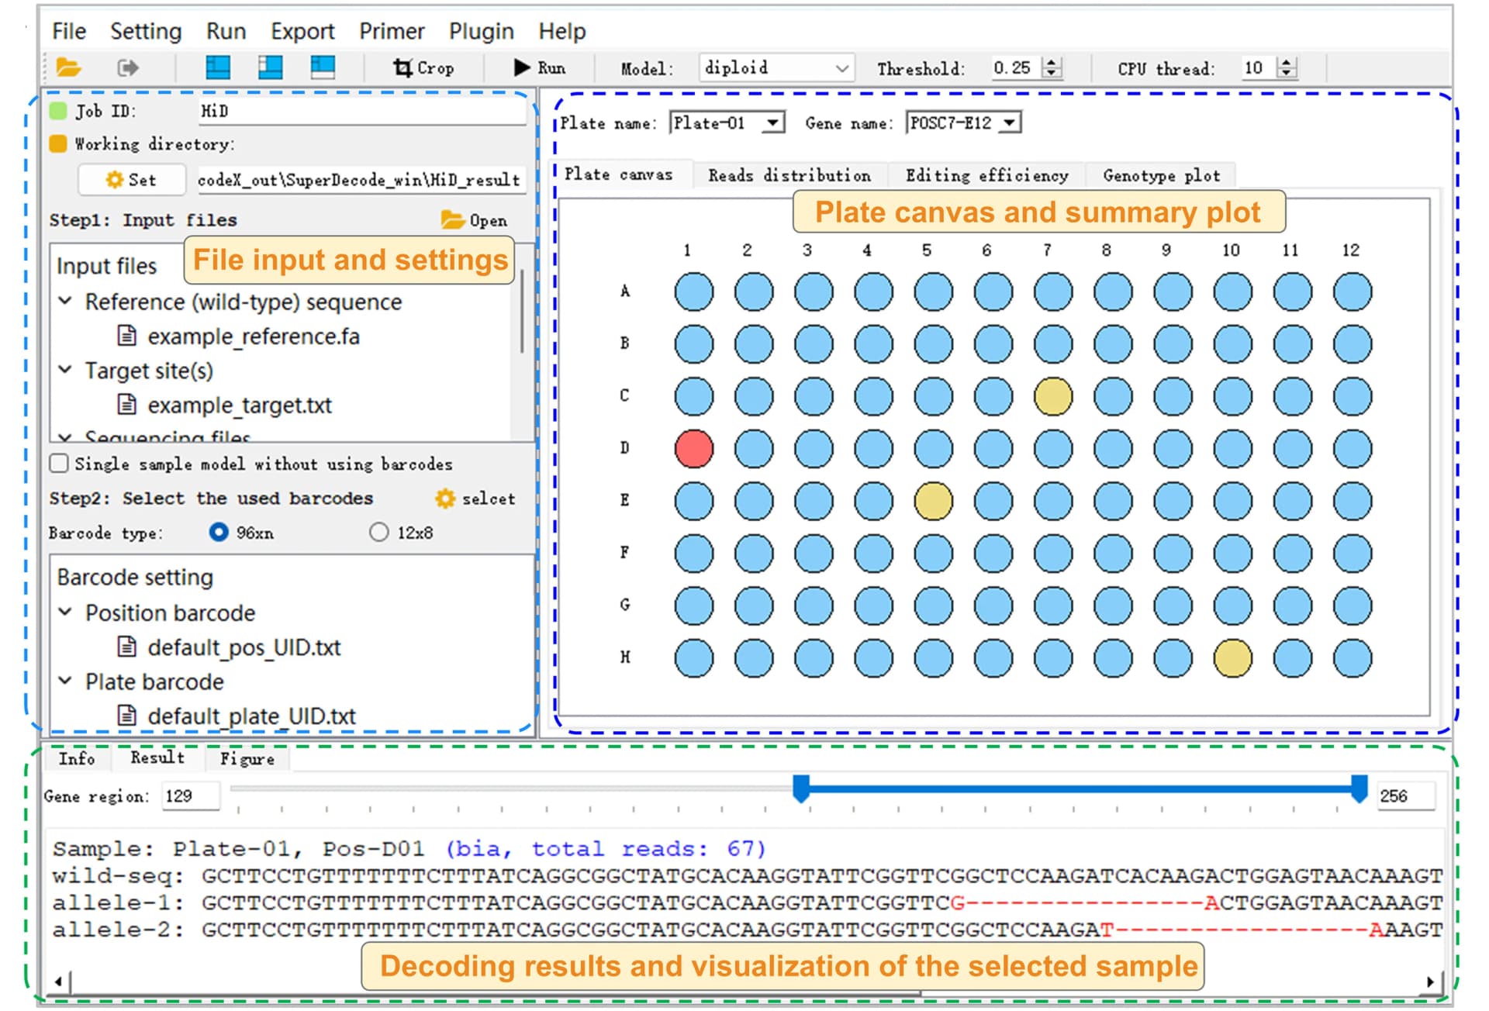Select the default_pos_UID.txt file icon
The height and width of the screenshot is (1011, 1489).
[126, 647]
